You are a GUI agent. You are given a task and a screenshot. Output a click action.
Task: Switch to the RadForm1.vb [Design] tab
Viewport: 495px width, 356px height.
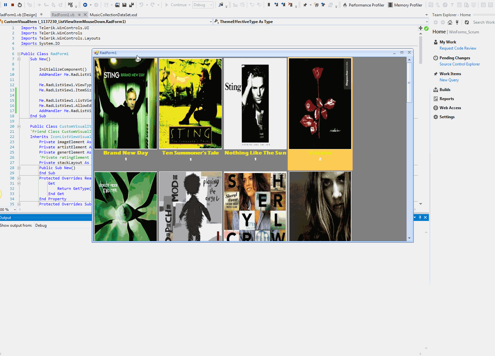[x=18, y=15]
